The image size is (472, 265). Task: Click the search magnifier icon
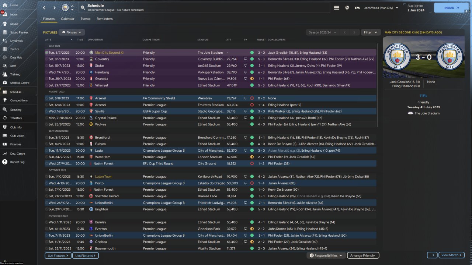[x=82, y=8]
